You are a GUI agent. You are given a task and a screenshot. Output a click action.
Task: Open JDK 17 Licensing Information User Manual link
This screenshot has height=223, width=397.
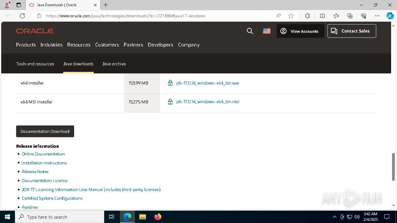pyautogui.click(x=91, y=190)
